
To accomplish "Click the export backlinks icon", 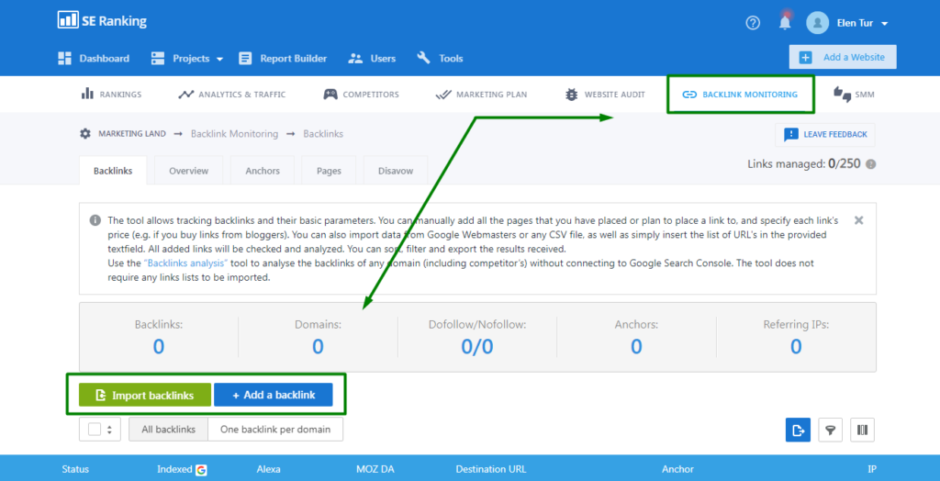I will [798, 430].
